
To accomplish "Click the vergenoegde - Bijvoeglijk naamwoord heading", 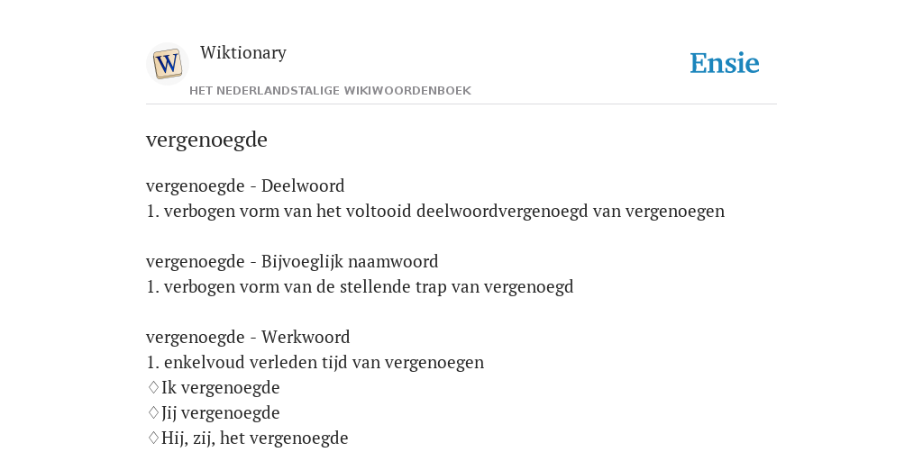I will 292,262.
